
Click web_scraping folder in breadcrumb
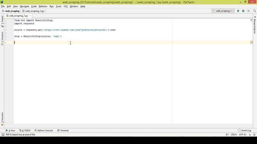pos(11,11)
